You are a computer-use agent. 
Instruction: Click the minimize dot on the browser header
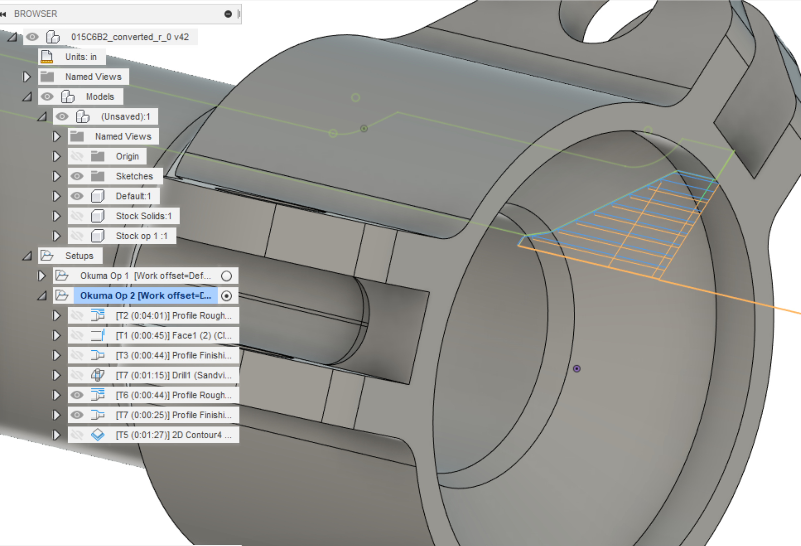point(228,14)
